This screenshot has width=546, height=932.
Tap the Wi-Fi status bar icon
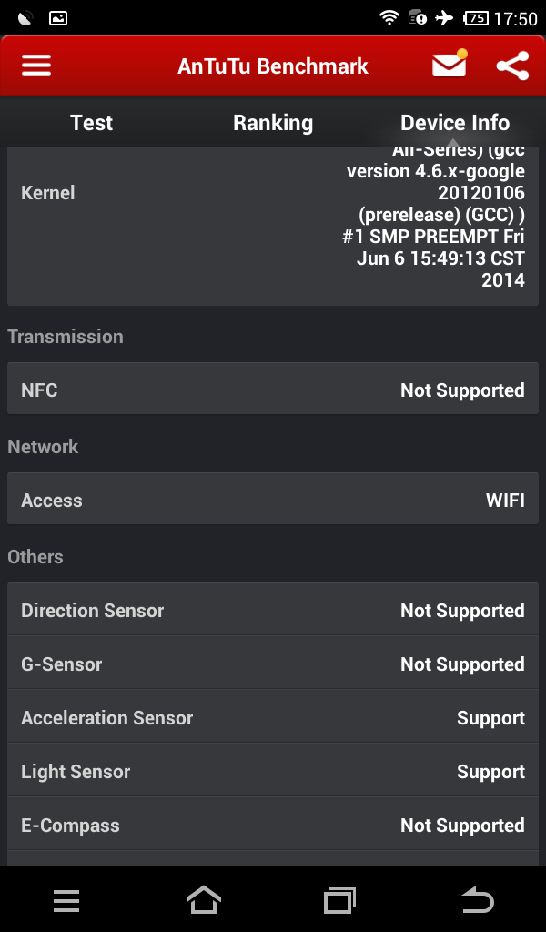[x=389, y=17]
